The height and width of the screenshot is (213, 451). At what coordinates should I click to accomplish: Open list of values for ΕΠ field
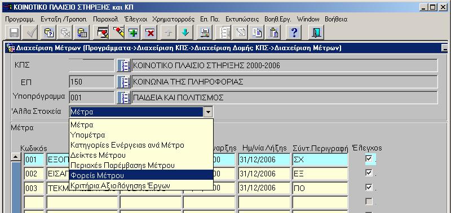(123, 82)
